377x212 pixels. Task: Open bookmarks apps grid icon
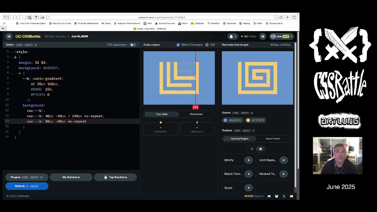click(x=4, y=24)
